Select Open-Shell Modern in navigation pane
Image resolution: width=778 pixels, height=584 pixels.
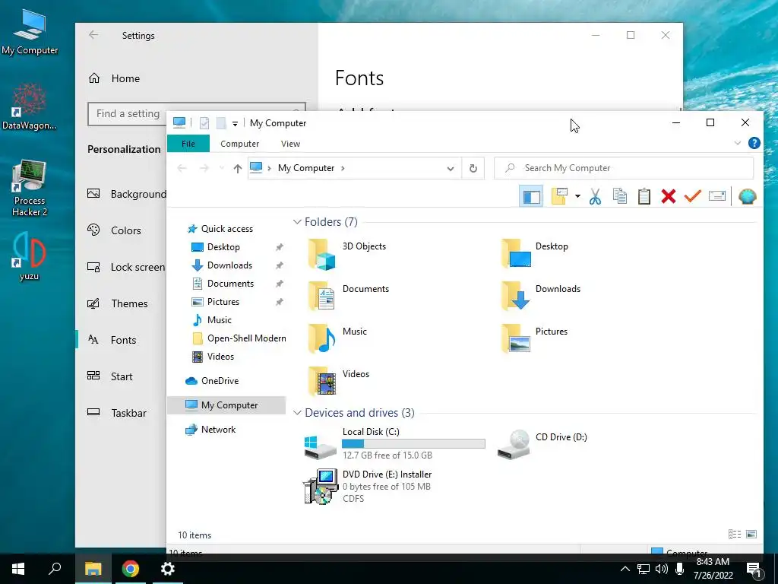point(239,338)
